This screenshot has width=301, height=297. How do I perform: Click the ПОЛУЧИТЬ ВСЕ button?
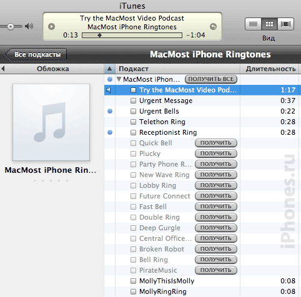click(x=211, y=79)
